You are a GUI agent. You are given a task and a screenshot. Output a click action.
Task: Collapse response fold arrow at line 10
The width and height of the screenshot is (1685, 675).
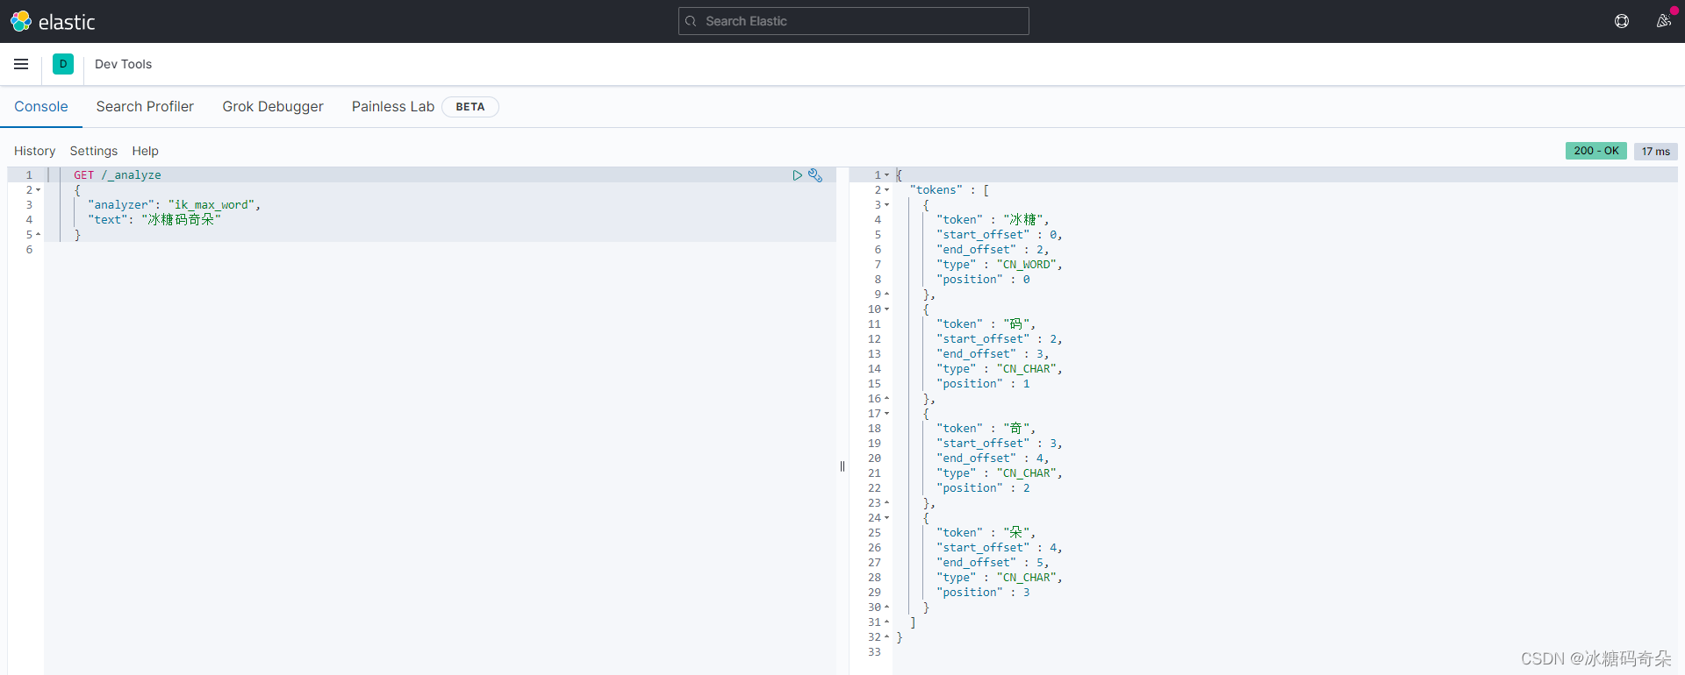886,309
